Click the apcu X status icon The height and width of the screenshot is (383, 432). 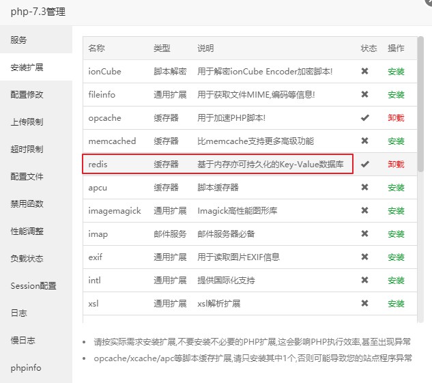tap(364, 187)
